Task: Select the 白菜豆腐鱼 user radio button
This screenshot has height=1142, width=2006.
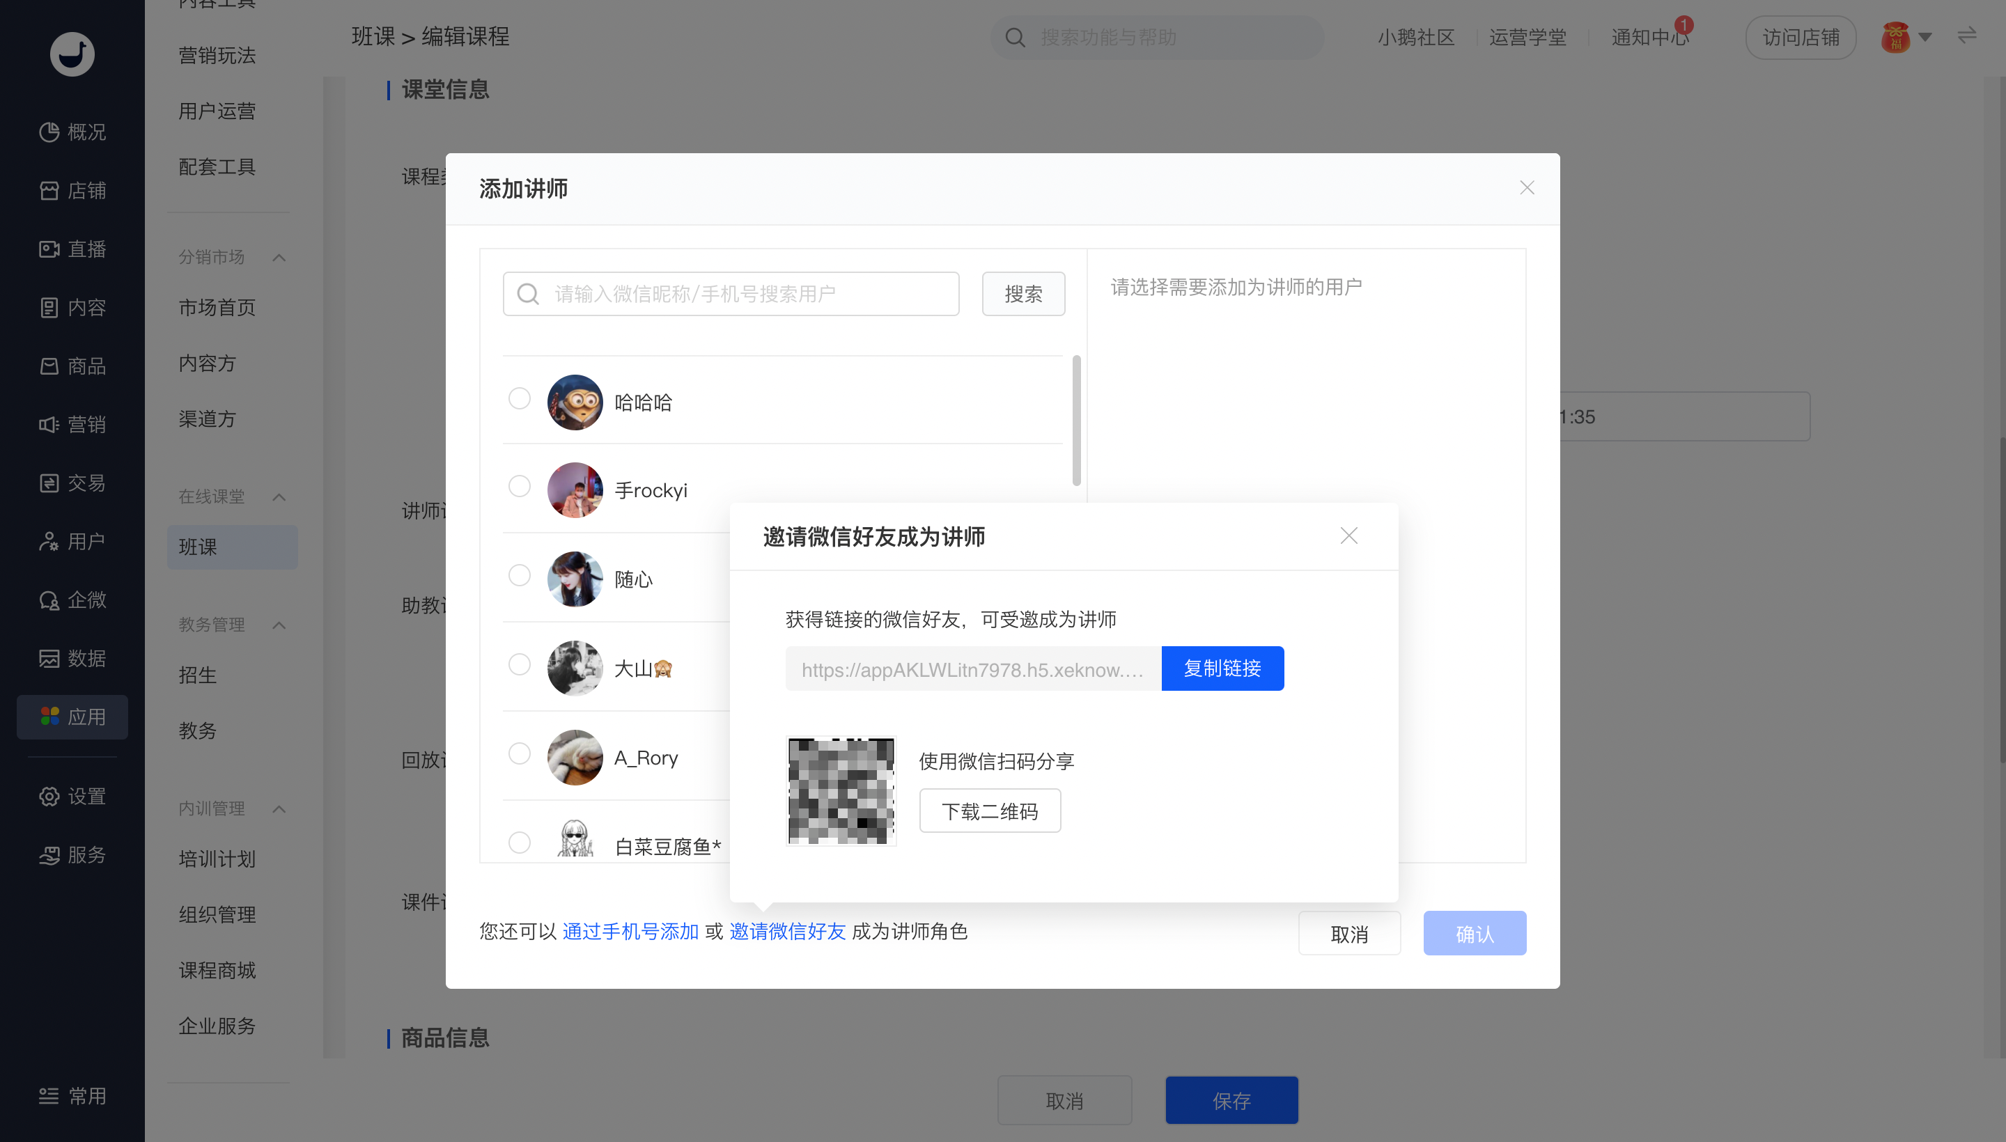Action: pos(520,843)
